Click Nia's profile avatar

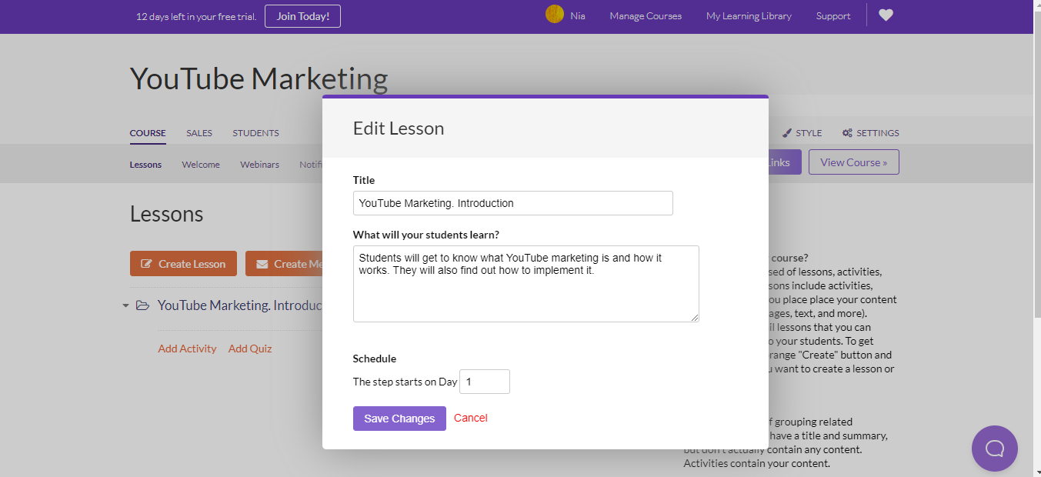[x=554, y=15]
